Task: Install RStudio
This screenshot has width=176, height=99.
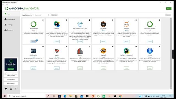Action: pyautogui.click(x=150, y=68)
